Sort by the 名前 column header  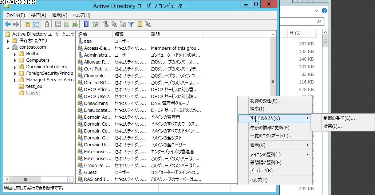point(94,34)
